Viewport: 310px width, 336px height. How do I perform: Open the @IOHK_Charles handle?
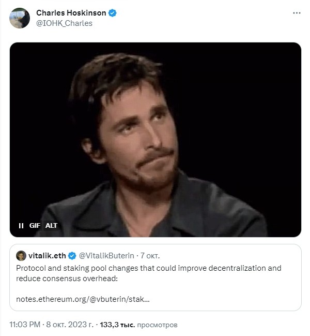tap(64, 23)
